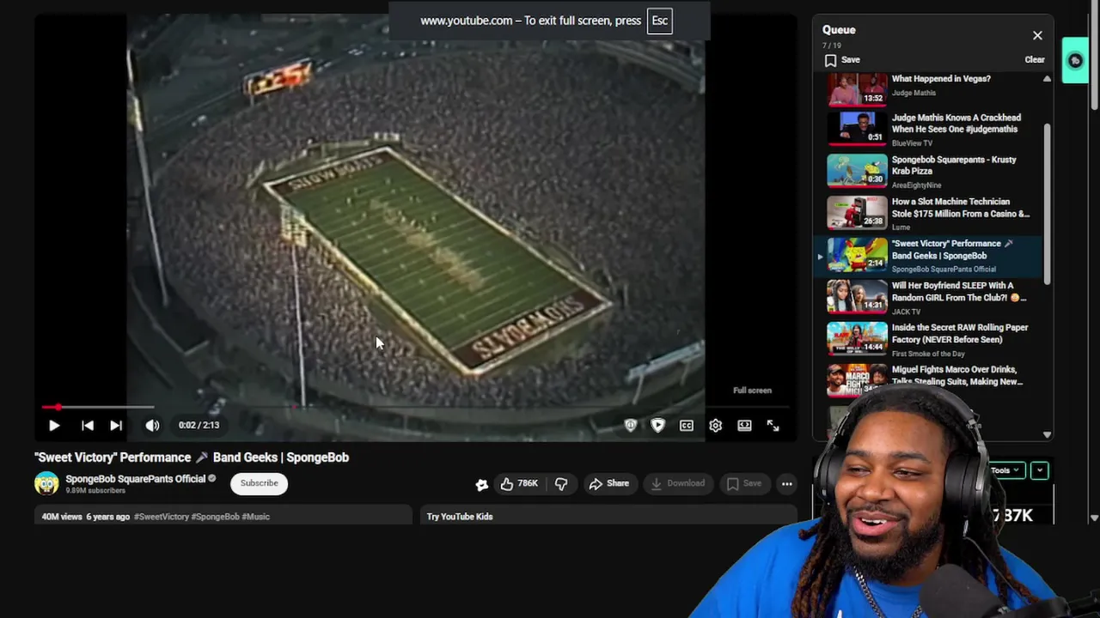Download the video

point(677,483)
